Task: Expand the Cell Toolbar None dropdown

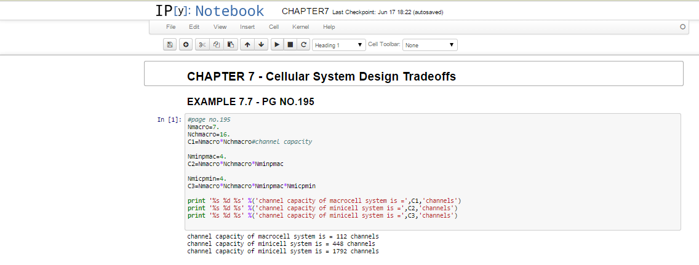Action: point(429,45)
